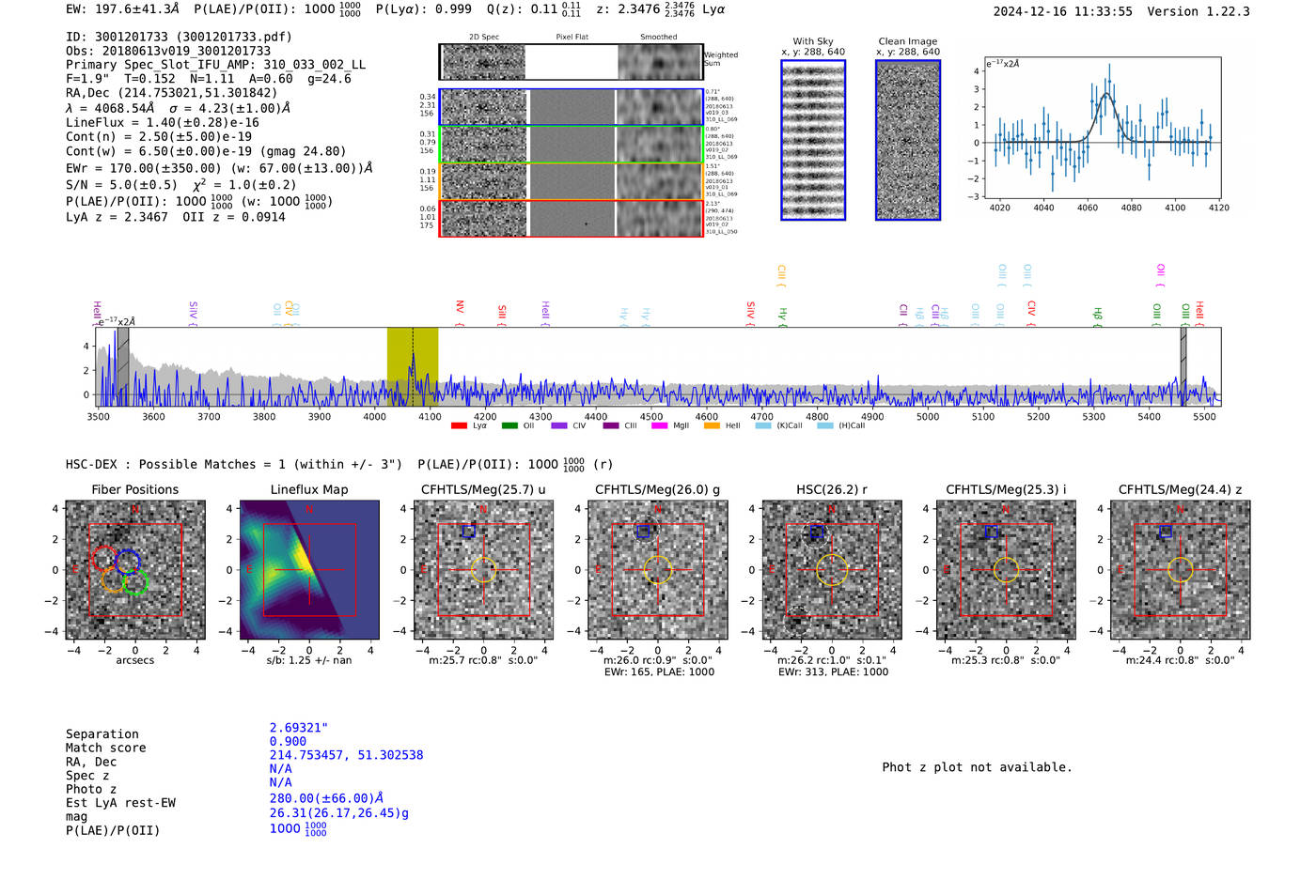Select the MgII magenta legend swatch
Screen dimensions: 1316x895
[x=659, y=426]
